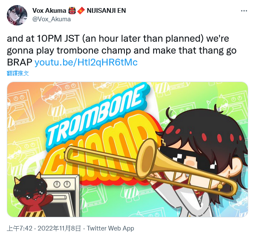The height and width of the screenshot is (239, 255).
Task: Click the tweet body text about 10PM JST
Action: click(122, 50)
